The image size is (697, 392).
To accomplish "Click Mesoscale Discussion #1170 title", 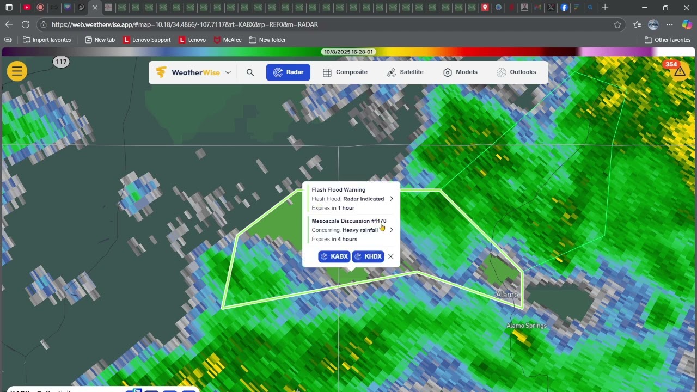I will [x=348, y=221].
